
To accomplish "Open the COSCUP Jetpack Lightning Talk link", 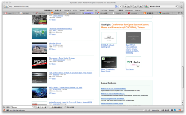I will [x=108, y=46].
